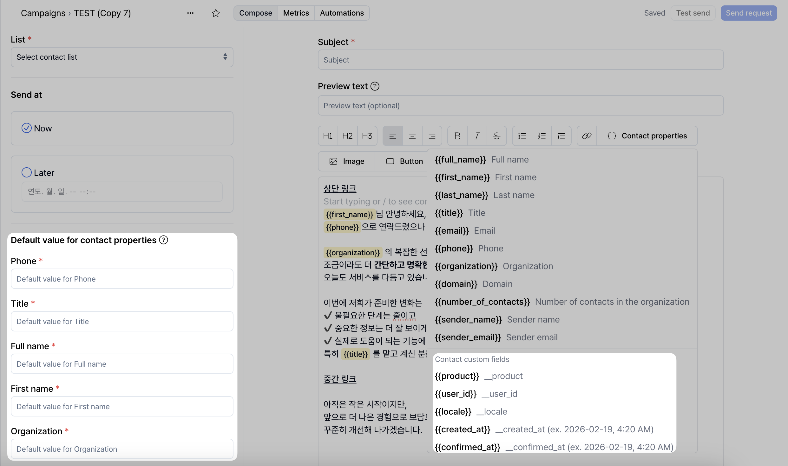Apply strikethrough formatting

pyautogui.click(x=496, y=136)
